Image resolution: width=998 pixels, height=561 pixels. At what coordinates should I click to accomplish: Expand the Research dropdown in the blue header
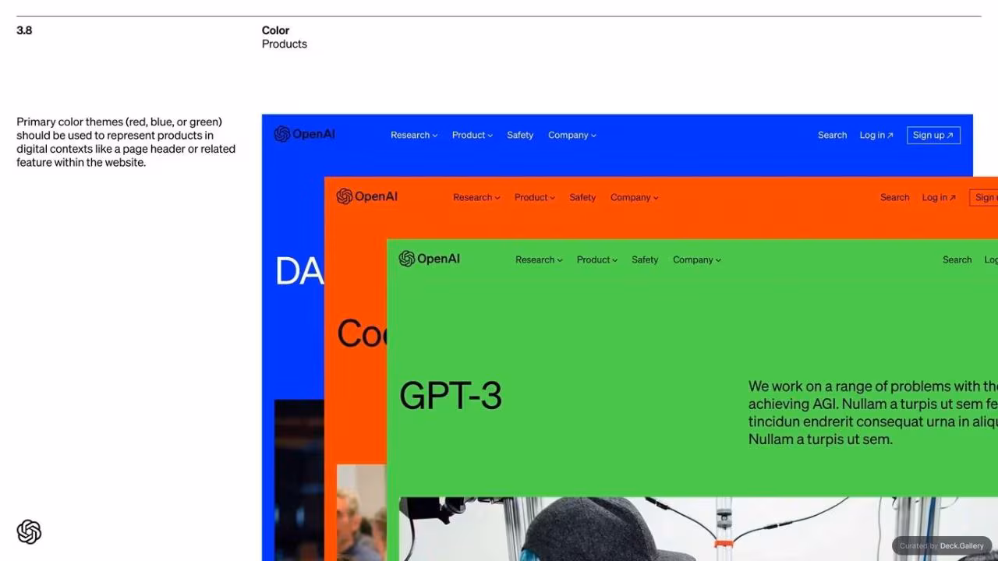point(414,135)
